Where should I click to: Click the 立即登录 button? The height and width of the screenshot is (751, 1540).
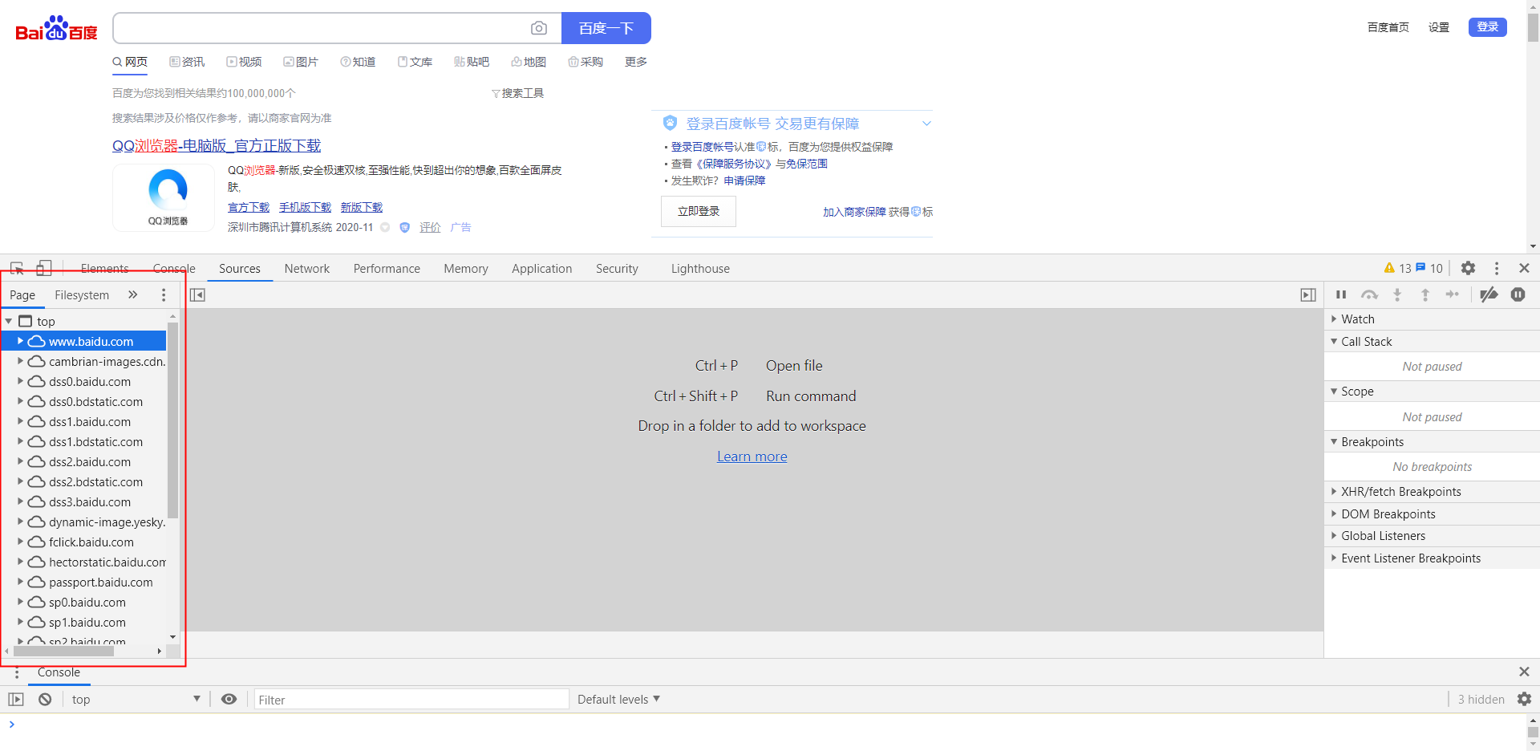699,212
